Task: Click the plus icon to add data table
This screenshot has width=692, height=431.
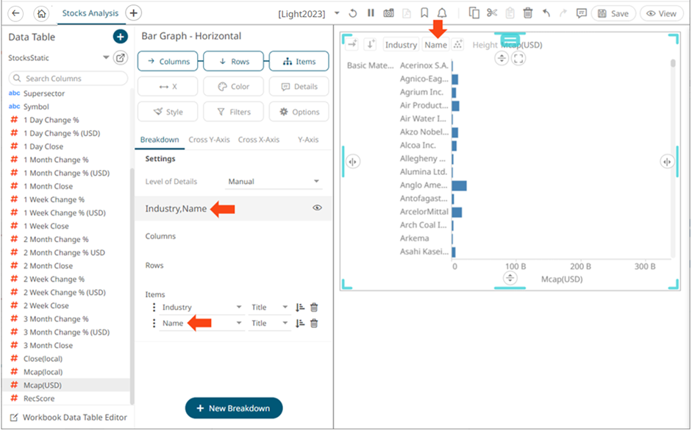Action: pyautogui.click(x=120, y=37)
